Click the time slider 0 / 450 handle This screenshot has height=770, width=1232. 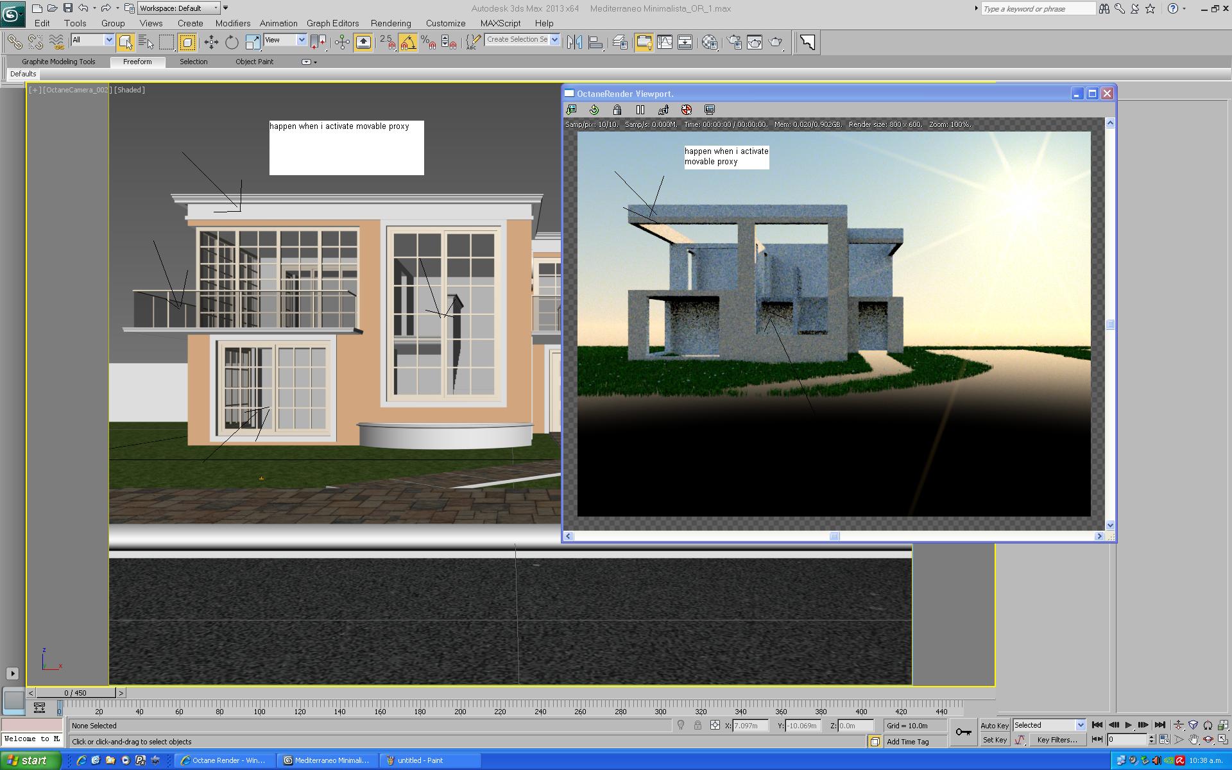tap(76, 693)
